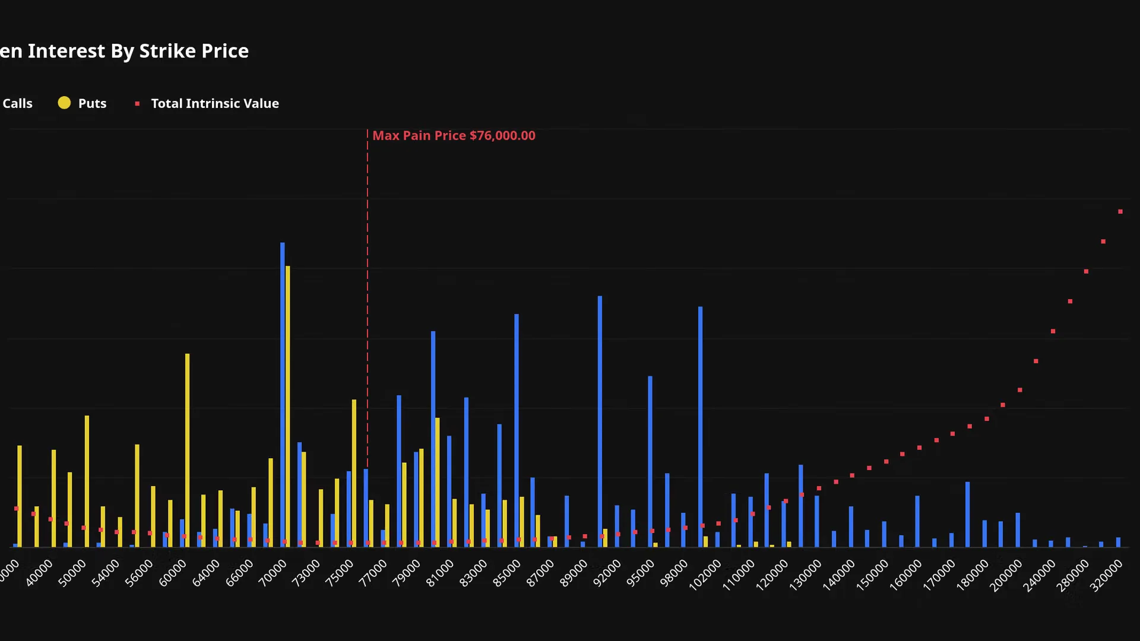
Task: Click the 240000 strike axis label
Action: tap(1040, 575)
